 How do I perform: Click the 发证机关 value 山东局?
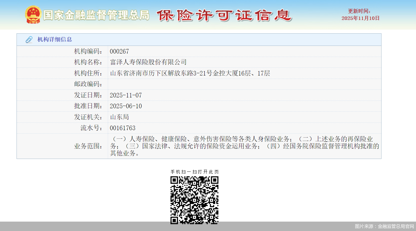[x=119, y=117]
